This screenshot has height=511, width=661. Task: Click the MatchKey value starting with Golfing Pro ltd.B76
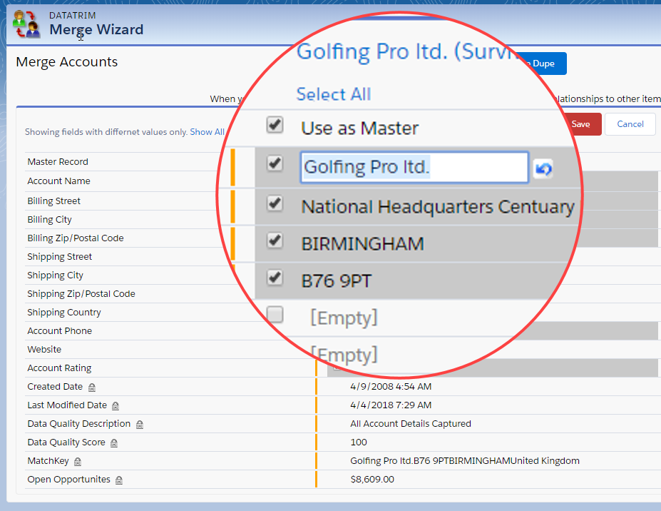pos(465,461)
